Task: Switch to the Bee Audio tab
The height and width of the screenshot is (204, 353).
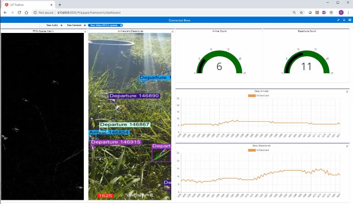Action: [x=52, y=25]
